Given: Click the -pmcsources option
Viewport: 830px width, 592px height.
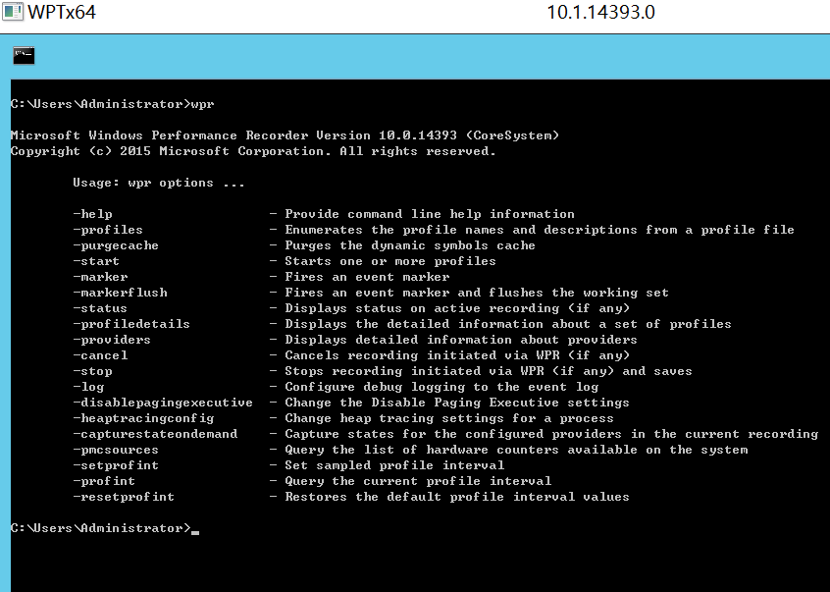Looking at the screenshot, I should click(x=116, y=450).
